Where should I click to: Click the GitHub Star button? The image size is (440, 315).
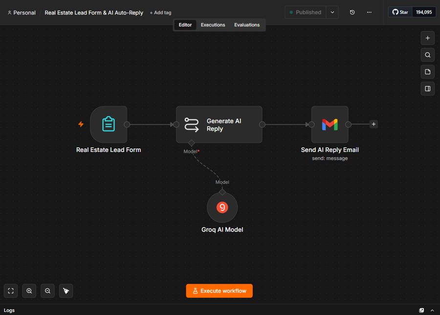(x=400, y=12)
